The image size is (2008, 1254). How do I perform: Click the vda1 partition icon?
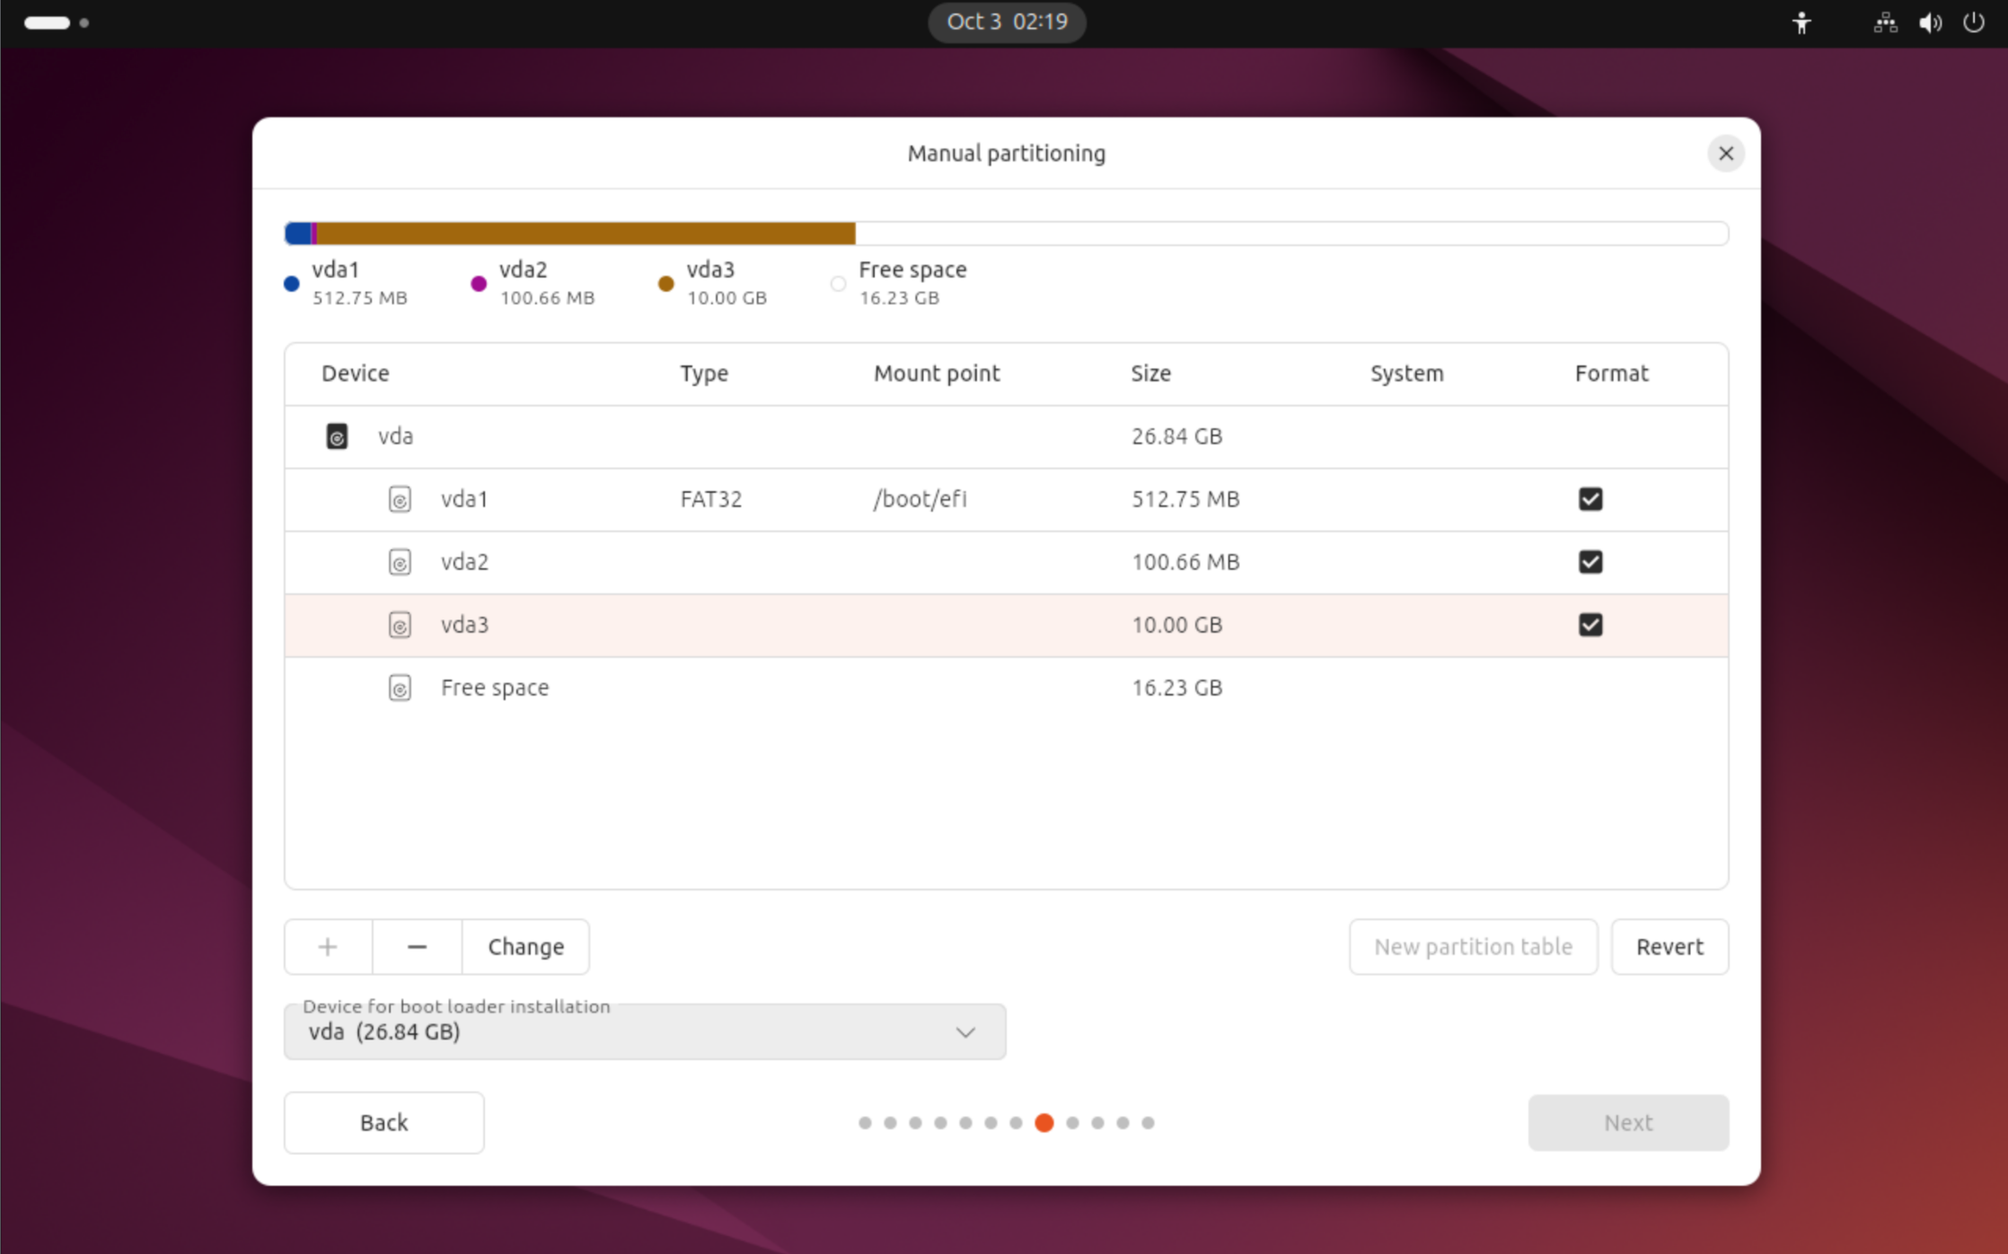(400, 499)
